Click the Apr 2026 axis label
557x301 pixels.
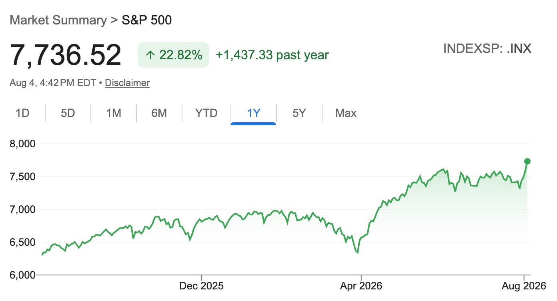click(x=361, y=286)
